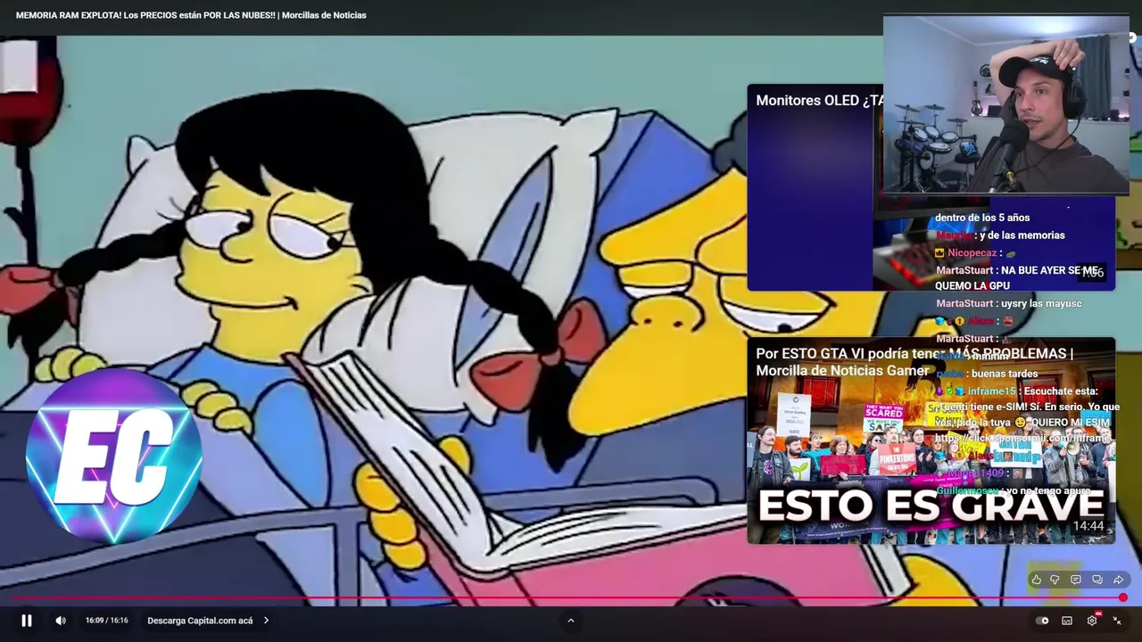Viewport: 1142px width, 642px height.
Task: Click the 16:09 / 16:16 time display
Action: [106, 621]
